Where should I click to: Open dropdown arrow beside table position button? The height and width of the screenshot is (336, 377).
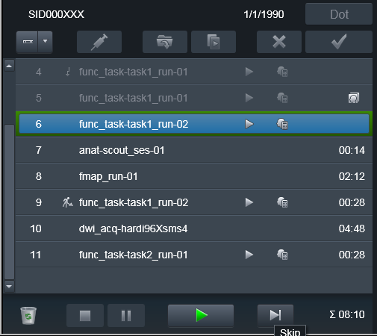(46, 42)
